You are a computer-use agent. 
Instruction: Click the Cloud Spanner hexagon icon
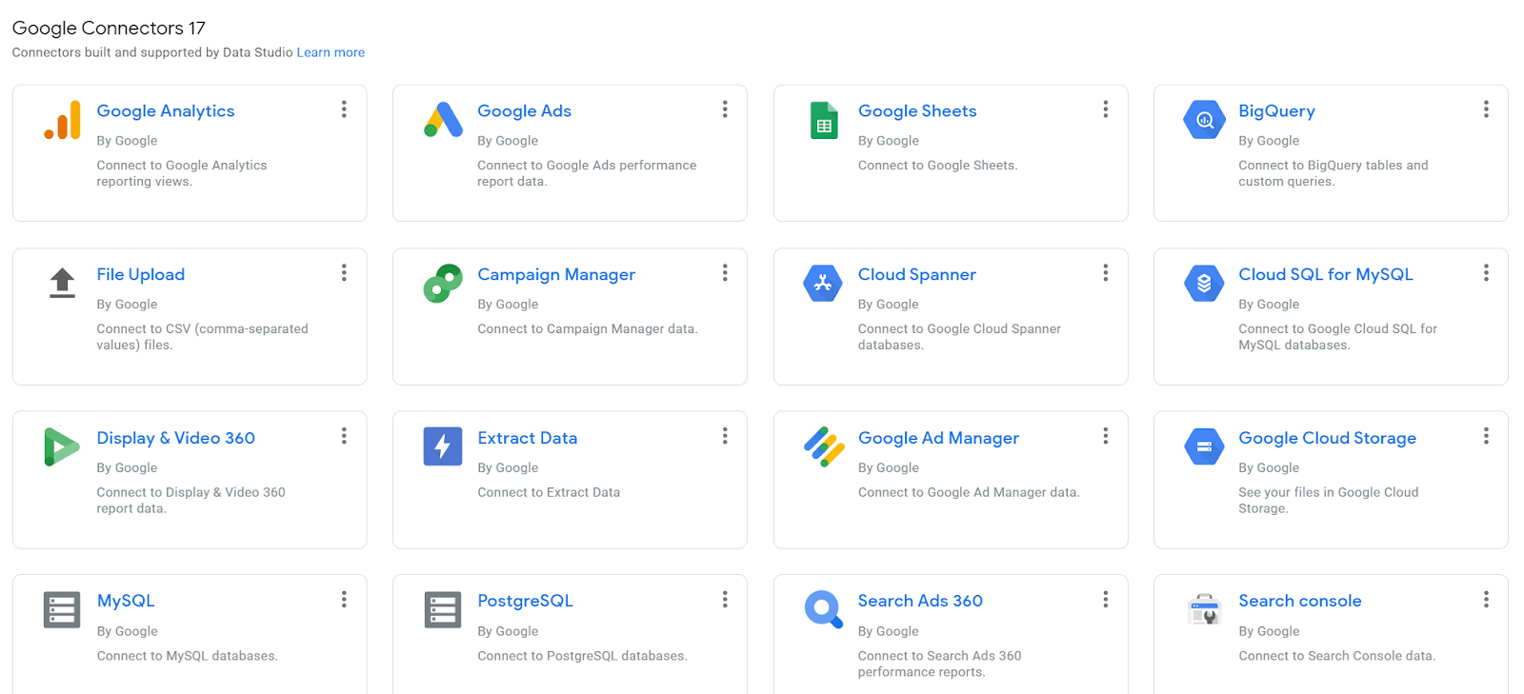click(823, 283)
